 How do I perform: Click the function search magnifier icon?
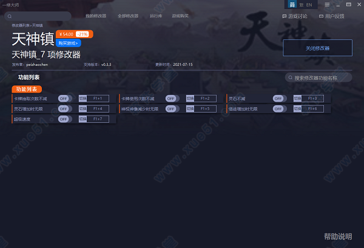coord(290,77)
